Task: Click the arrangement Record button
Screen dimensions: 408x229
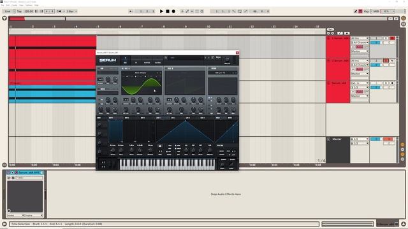Action: click(x=173, y=11)
